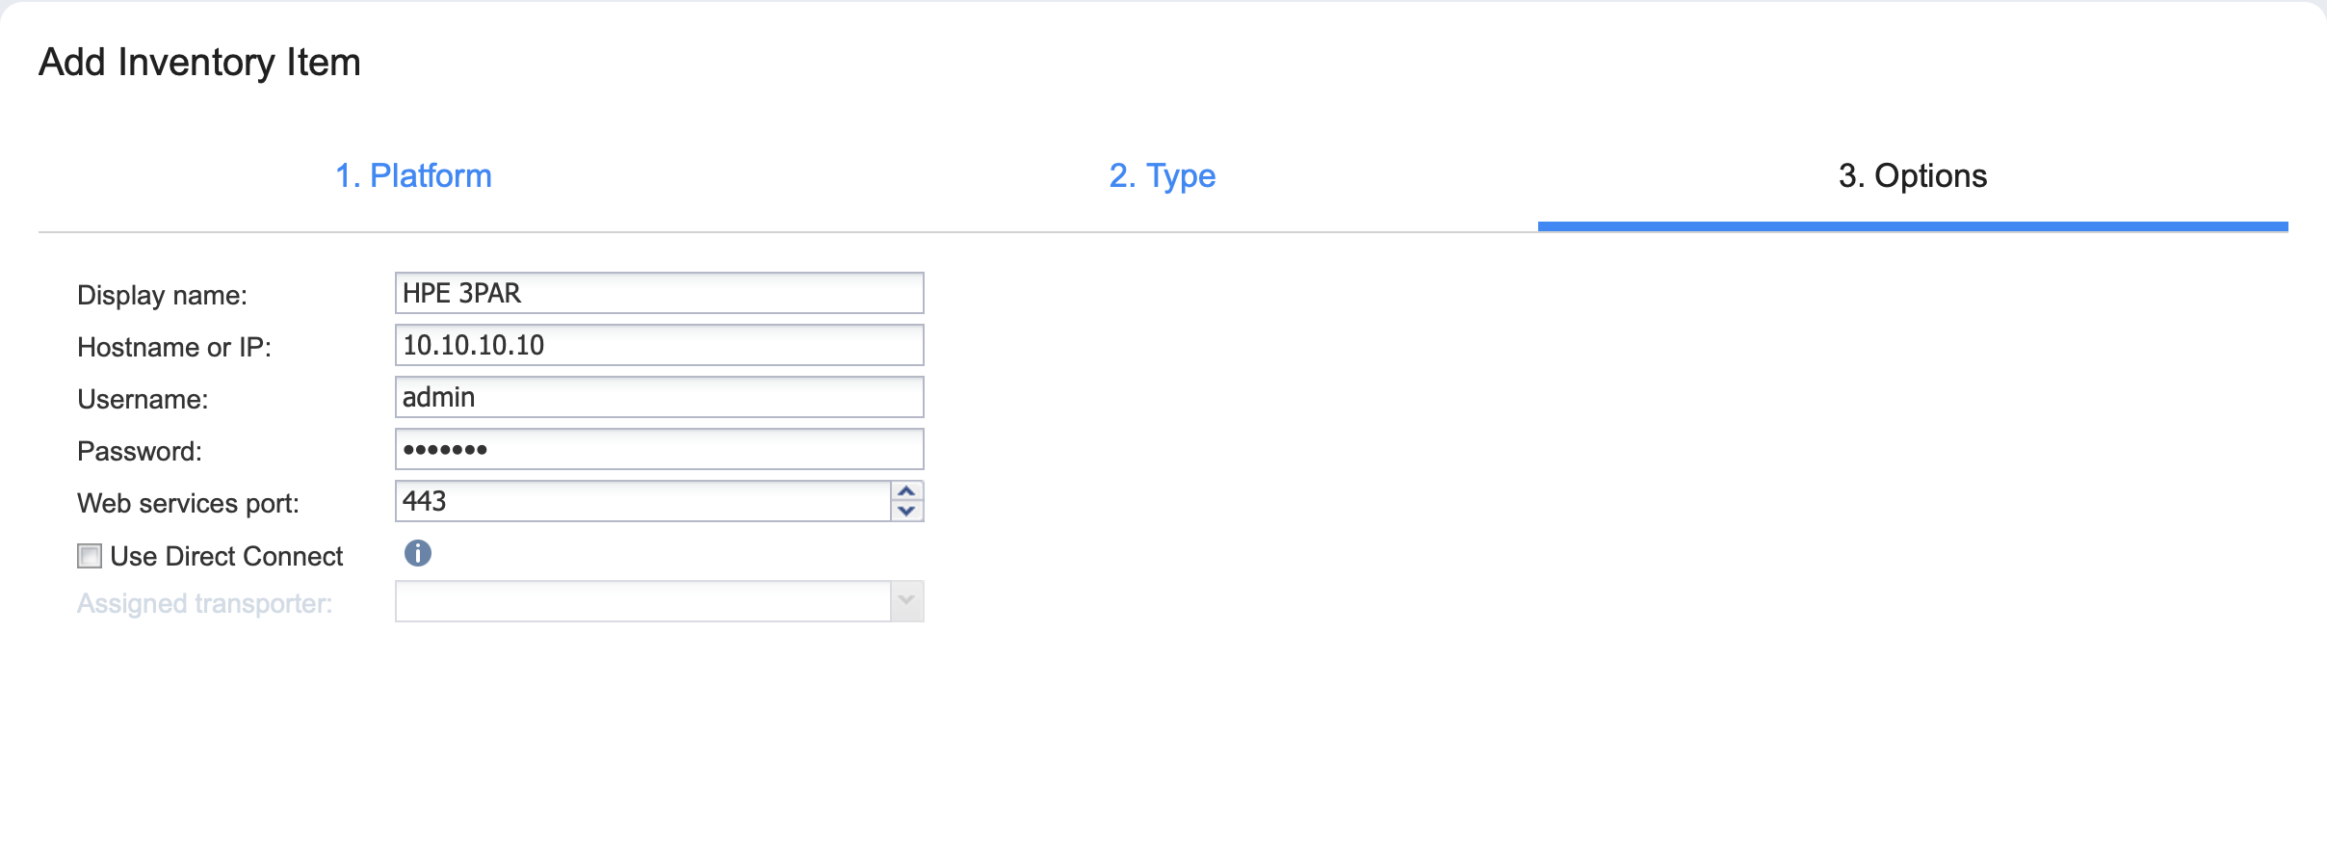Increase the Web services port value
The width and height of the screenshot is (2327, 844).
tap(906, 491)
